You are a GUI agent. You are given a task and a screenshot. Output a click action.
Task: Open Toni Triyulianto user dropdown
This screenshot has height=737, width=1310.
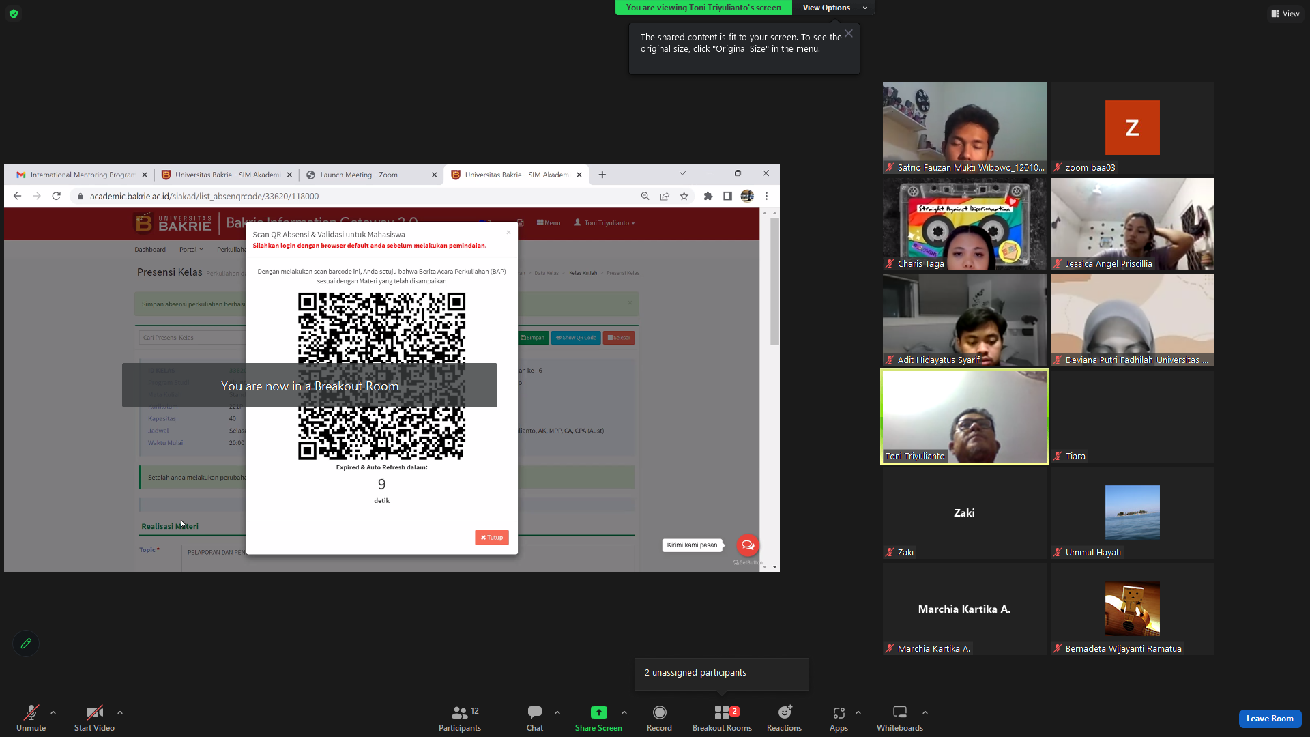tap(605, 223)
